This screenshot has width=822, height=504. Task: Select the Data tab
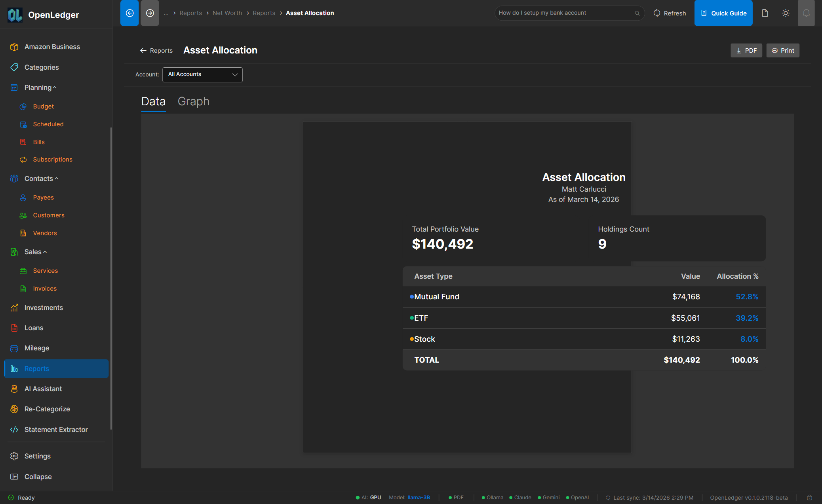[153, 101]
